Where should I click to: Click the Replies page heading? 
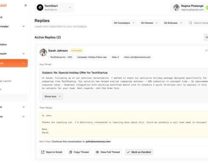coord(42,21)
